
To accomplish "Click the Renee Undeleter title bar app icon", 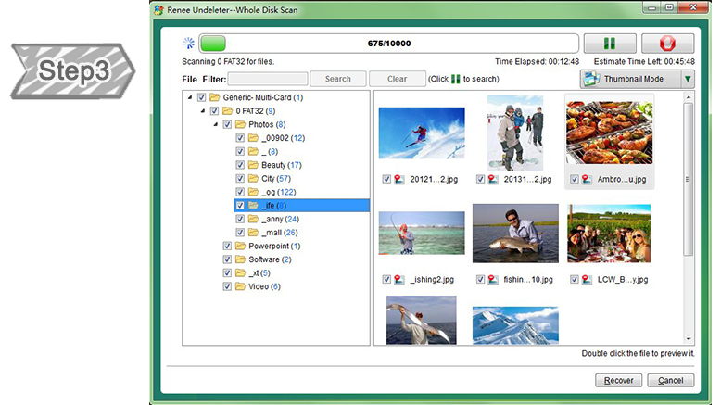I will [x=160, y=9].
